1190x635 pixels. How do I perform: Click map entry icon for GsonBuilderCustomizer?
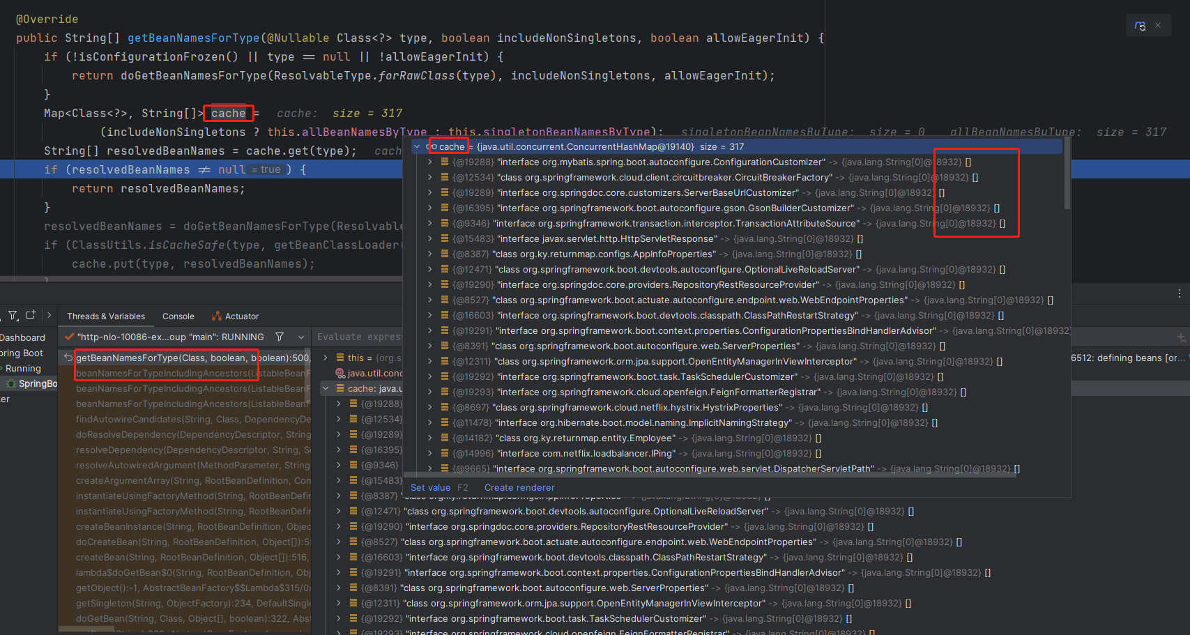click(x=445, y=208)
